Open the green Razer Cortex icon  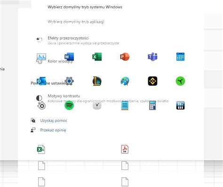180,81
